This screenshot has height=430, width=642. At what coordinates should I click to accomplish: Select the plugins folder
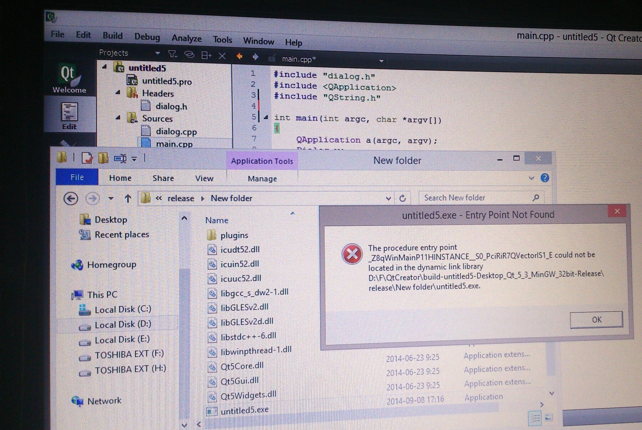pos(234,235)
